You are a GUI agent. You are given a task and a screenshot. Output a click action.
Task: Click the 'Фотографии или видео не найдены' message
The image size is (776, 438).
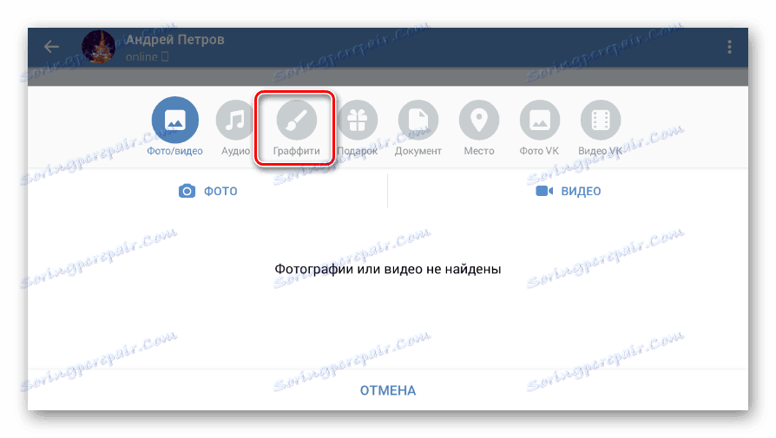[x=388, y=270]
